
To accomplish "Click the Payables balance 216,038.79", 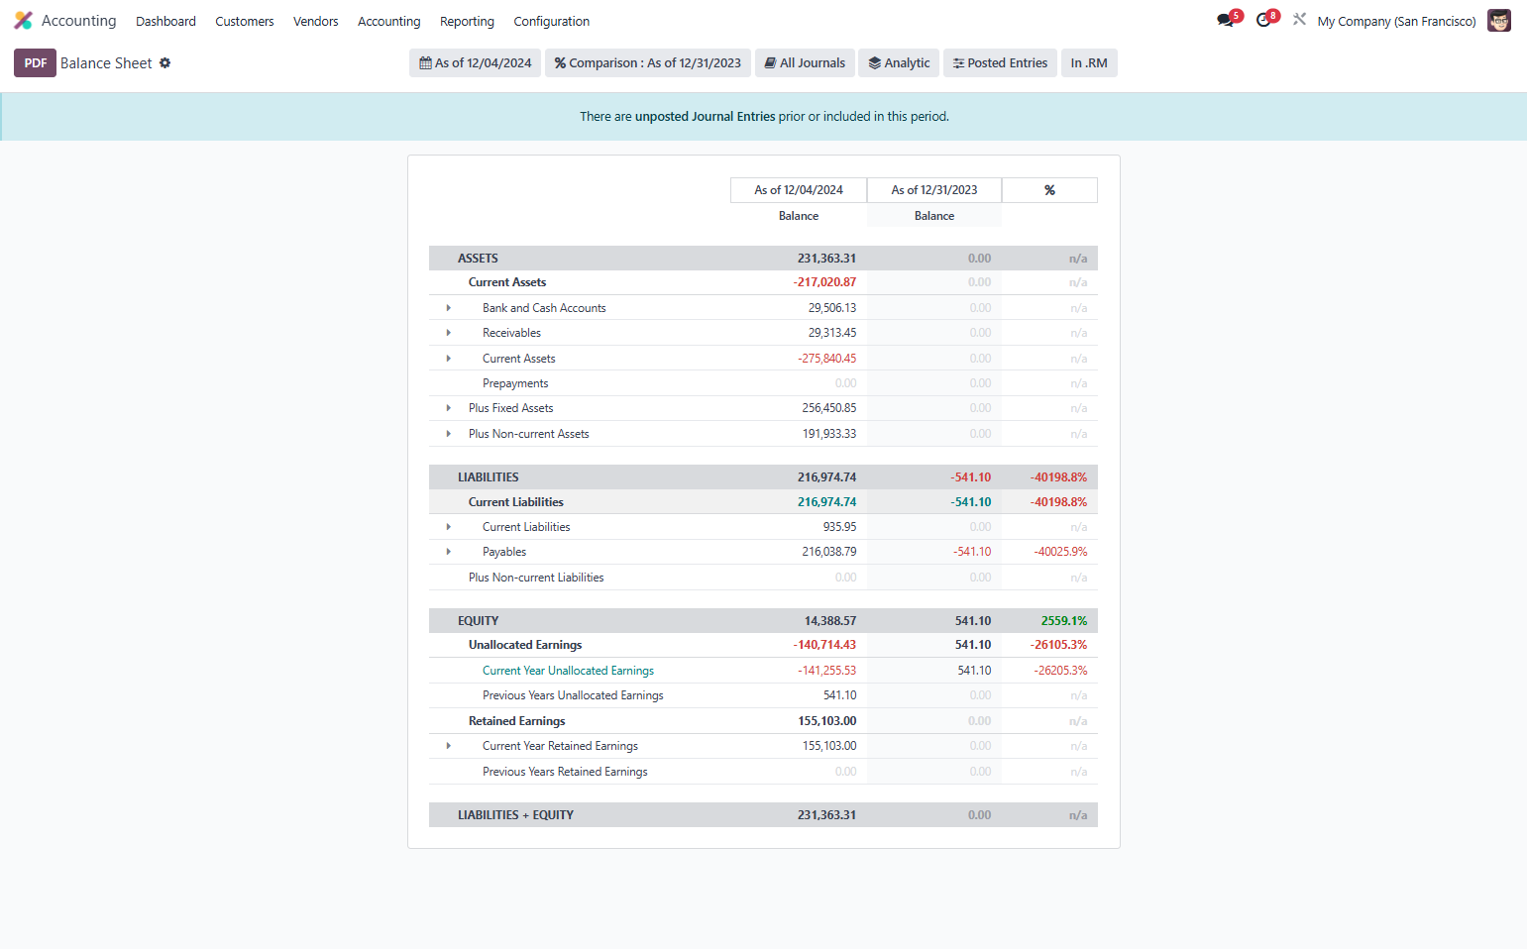I will click(829, 552).
